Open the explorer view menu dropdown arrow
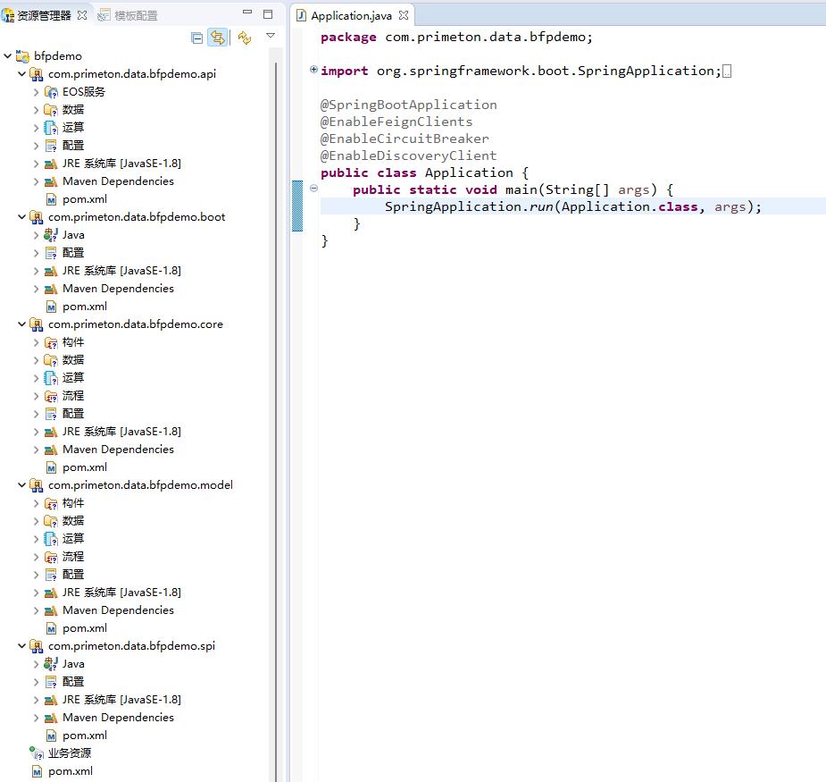The width and height of the screenshot is (826, 782). coord(271,37)
